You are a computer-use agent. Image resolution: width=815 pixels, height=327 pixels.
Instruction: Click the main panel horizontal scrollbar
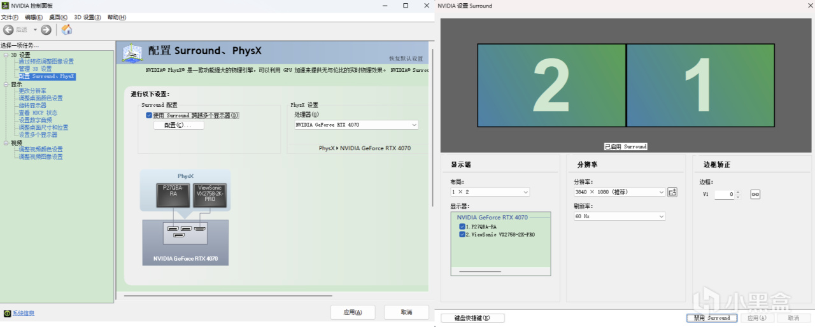tap(228, 295)
